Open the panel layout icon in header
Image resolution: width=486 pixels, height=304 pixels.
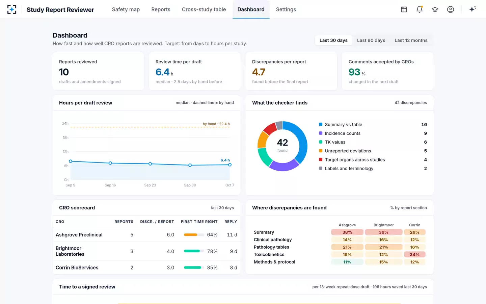(404, 9)
